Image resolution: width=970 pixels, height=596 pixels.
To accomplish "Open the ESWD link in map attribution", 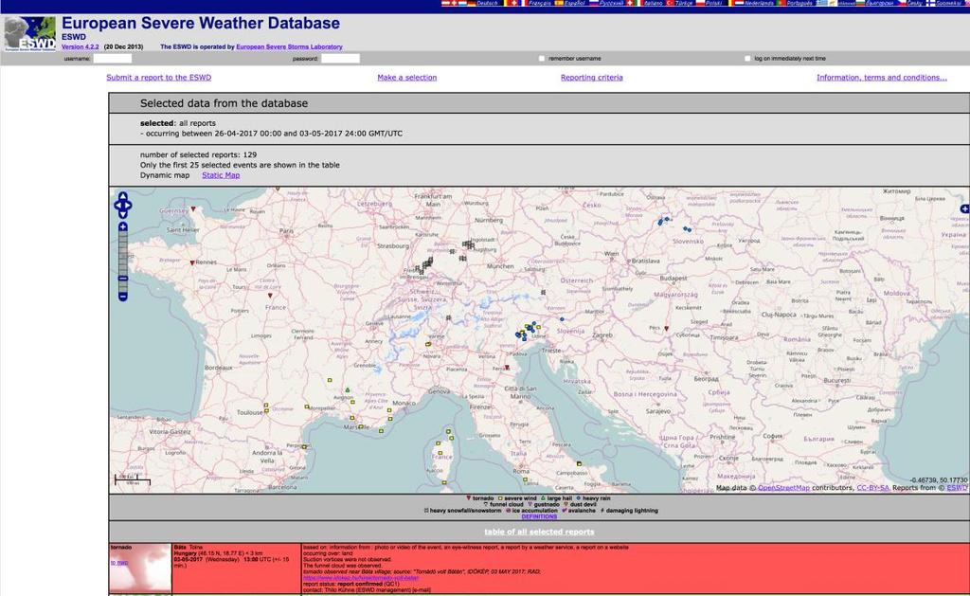I will 957,488.
